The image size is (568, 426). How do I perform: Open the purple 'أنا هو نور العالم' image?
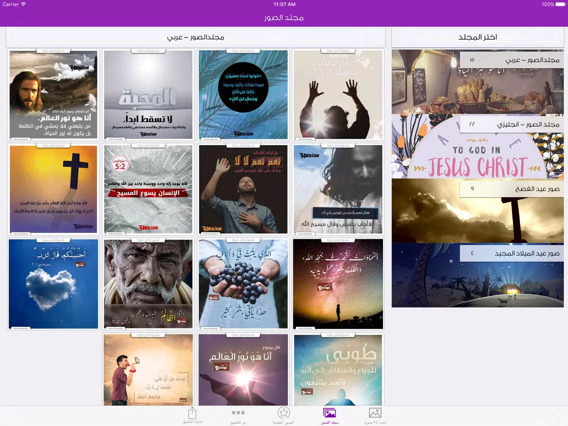click(243, 369)
